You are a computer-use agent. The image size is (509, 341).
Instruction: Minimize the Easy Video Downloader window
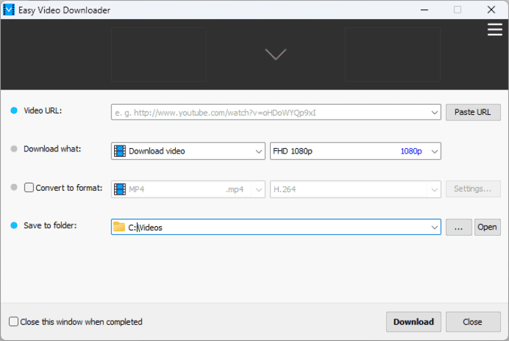pyautogui.click(x=424, y=10)
